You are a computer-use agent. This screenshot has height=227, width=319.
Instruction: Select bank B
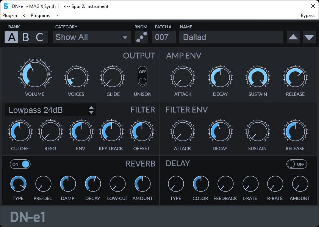pos(26,37)
